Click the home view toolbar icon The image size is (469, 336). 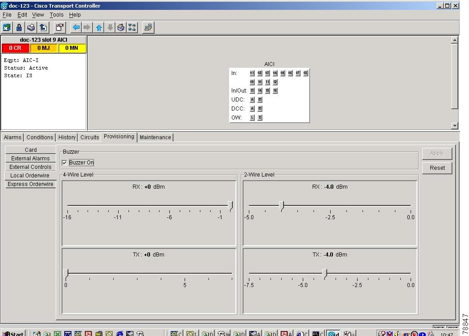click(x=121, y=27)
